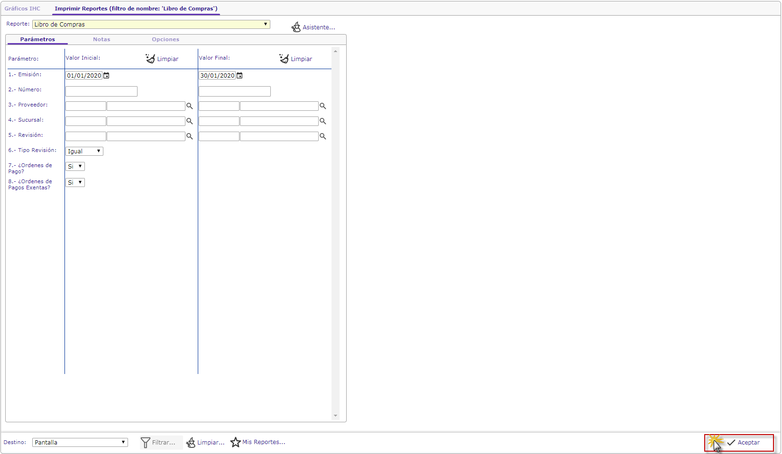Click magnifier icon for initial Revisión
The width and height of the screenshot is (782, 454).
point(190,136)
